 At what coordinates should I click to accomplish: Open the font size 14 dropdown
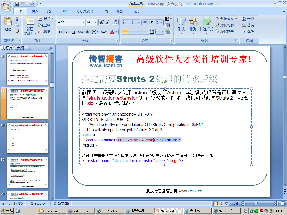(x=95, y=22)
